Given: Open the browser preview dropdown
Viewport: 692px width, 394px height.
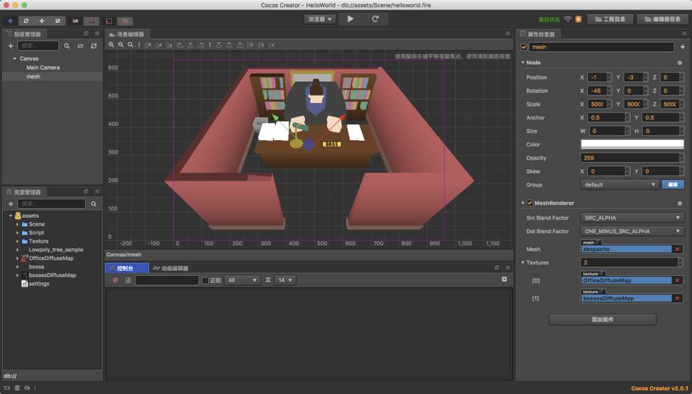Looking at the screenshot, I should tap(320, 20).
